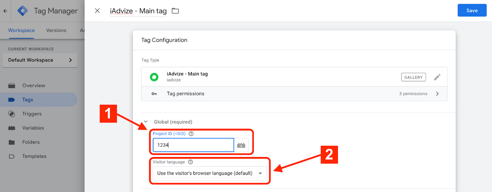Click the back arrow in Tag Manager header
The image size is (492, 192).
(x=5, y=11)
